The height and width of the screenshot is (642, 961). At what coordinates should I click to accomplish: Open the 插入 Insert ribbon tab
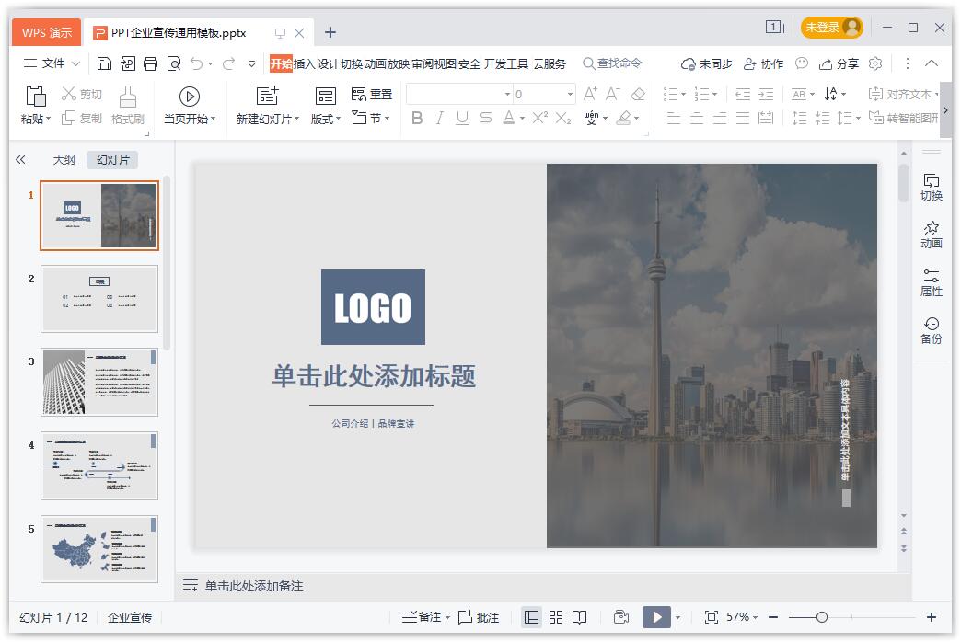click(304, 63)
